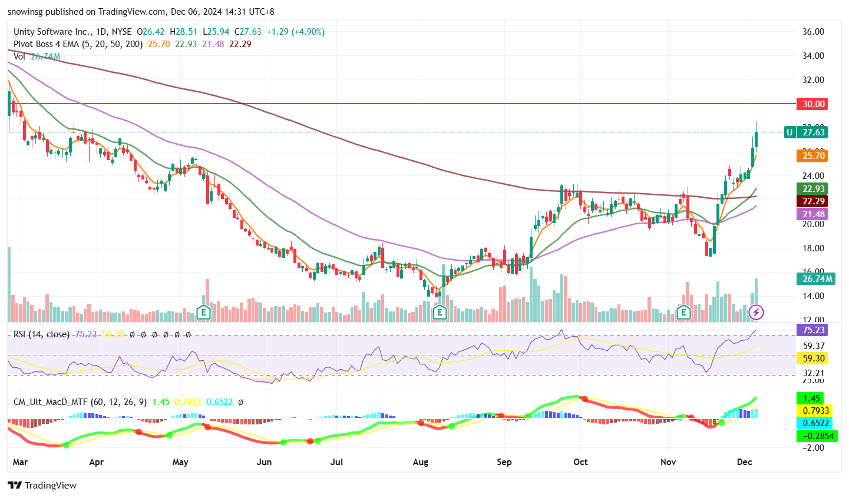This screenshot has width=849, height=498.
Task: Click the TradingView logo
Action: coord(42,485)
